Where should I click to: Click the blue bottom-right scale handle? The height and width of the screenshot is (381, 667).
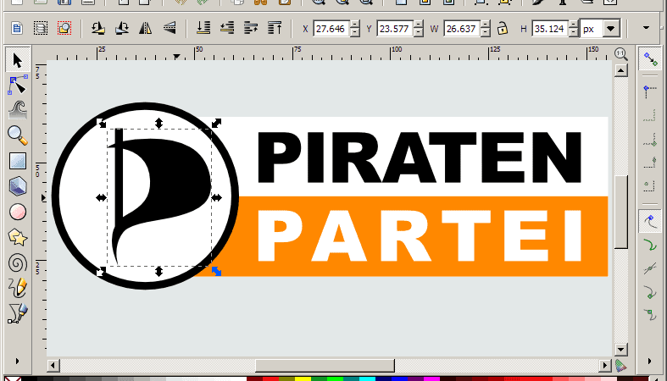tap(216, 271)
